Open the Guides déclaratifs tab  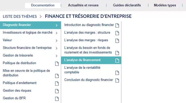coord(127,5)
